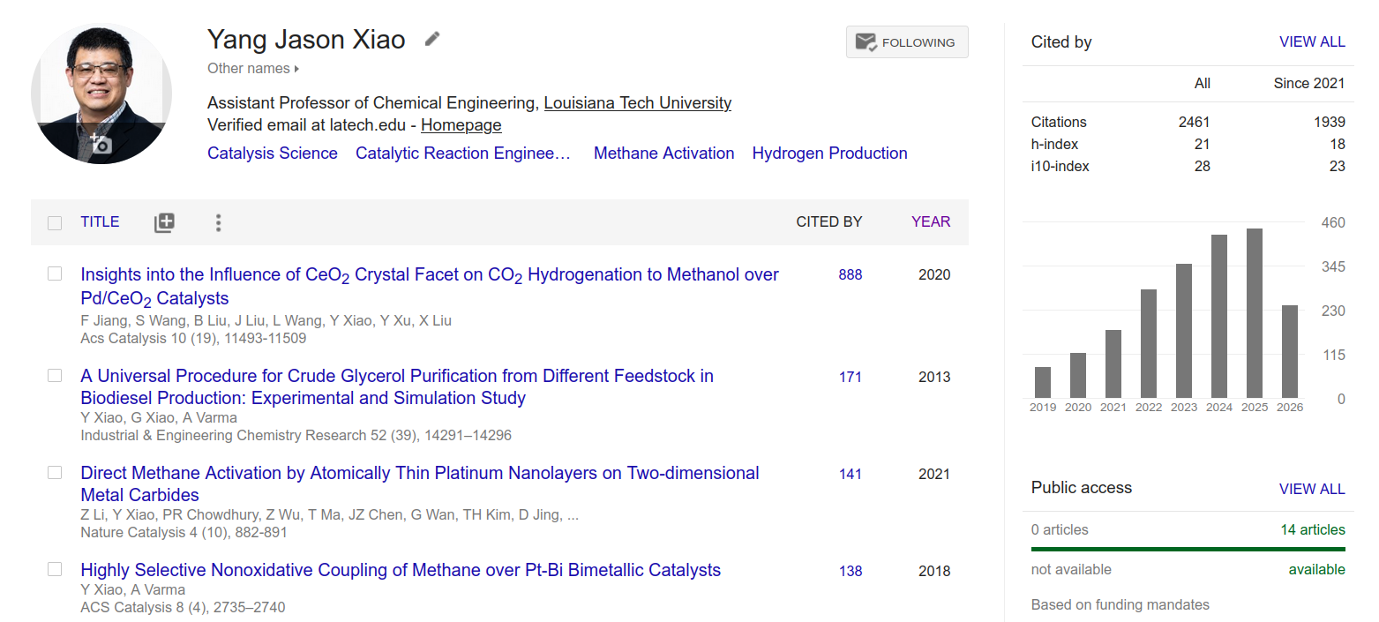This screenshot has width=1379, height=622.
Task: Tick the checkbox for Direct Methane Activation article
Action: click(x=55, y=473)
